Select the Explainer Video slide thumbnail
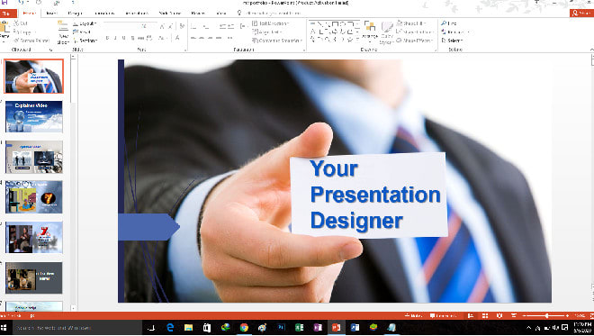Screen dimensions: 594x336 [33, 116]
